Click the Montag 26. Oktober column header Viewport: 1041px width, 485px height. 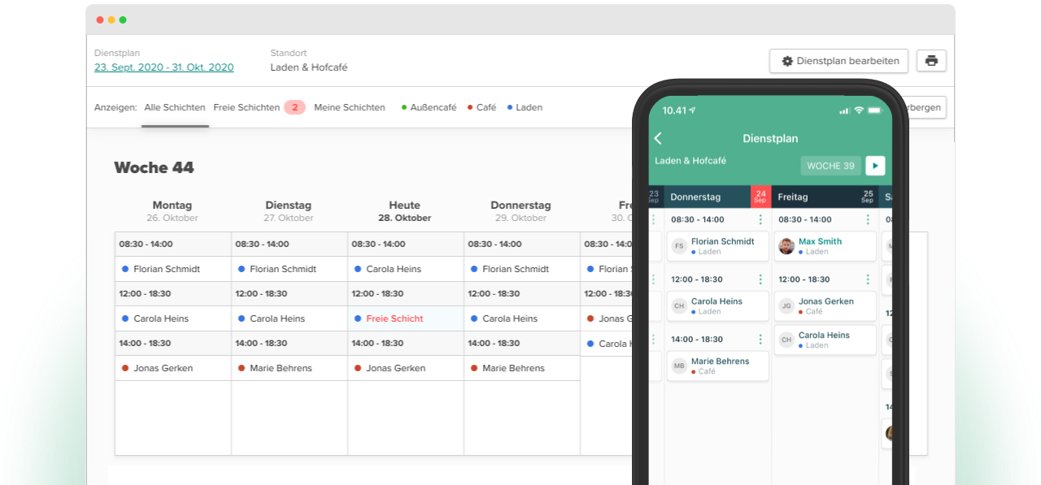(x=172, y=211)
